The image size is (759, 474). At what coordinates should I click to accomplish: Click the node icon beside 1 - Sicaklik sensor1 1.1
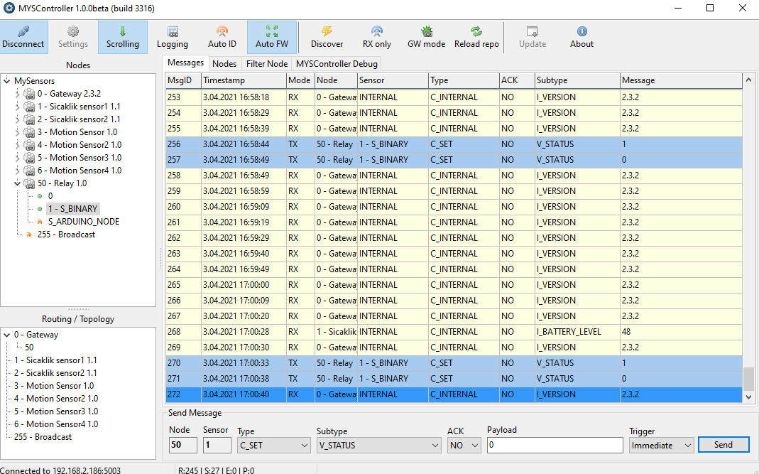pyautogui.click(x=30, y=107)
